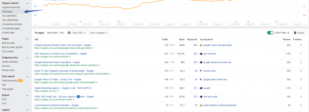Open Best by links report
The width and height of the screenshot is (309, 112).
pos(8,43)
